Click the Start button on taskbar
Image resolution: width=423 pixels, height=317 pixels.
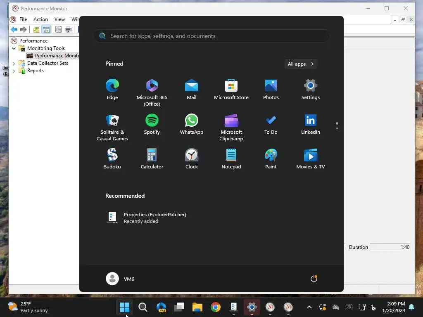pyautogui.click(x=124, y=307)
